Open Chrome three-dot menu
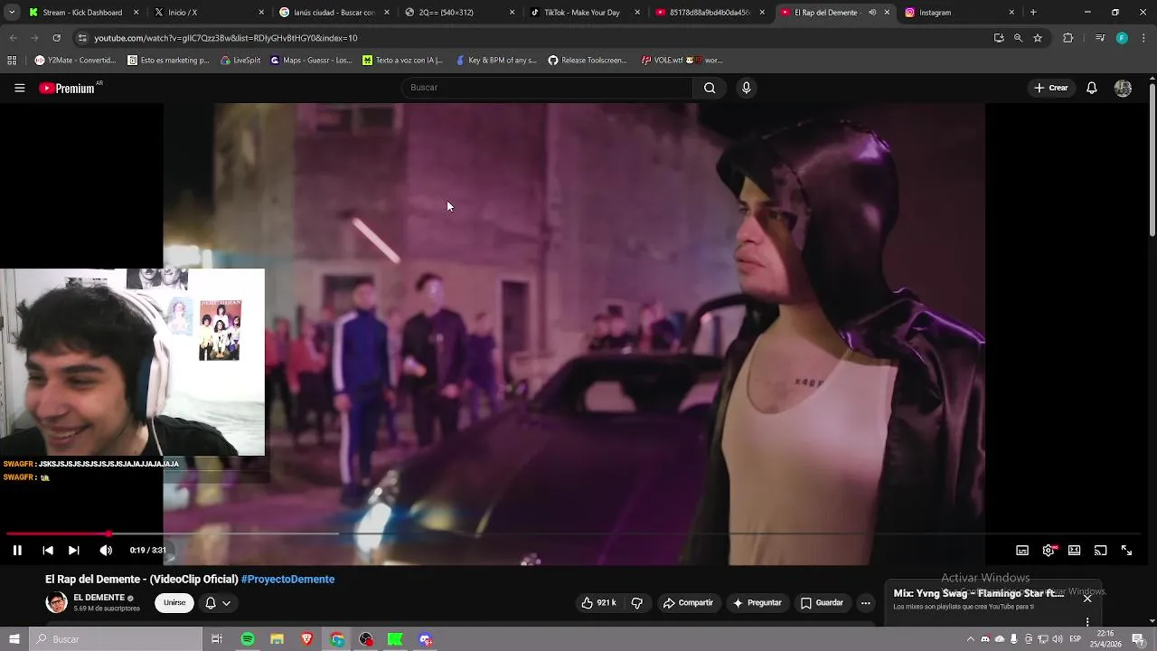The height and width of the screenshot is (651, 1157). pyautogui.click(x=1143, y=38)
